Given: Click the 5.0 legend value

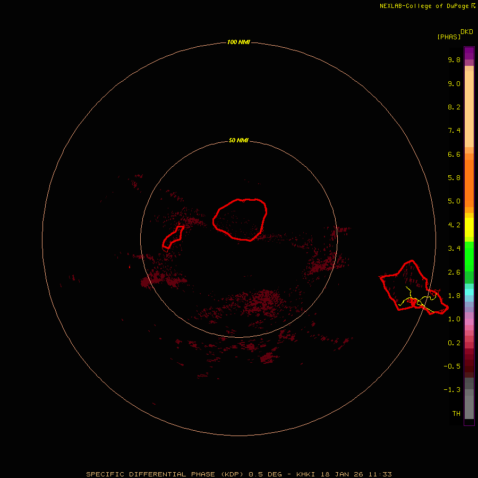Looking at the screenshot, I should [x=454, y=201].
